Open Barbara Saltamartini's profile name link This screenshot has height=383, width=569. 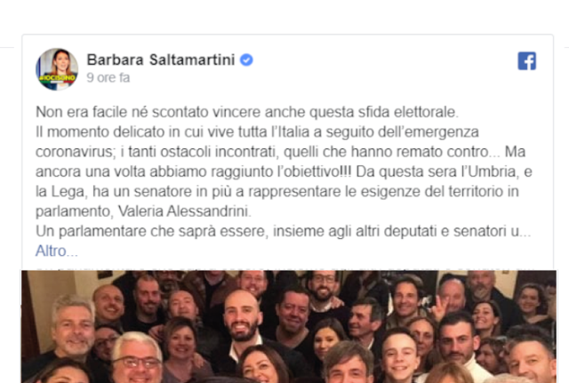[161, 60]
